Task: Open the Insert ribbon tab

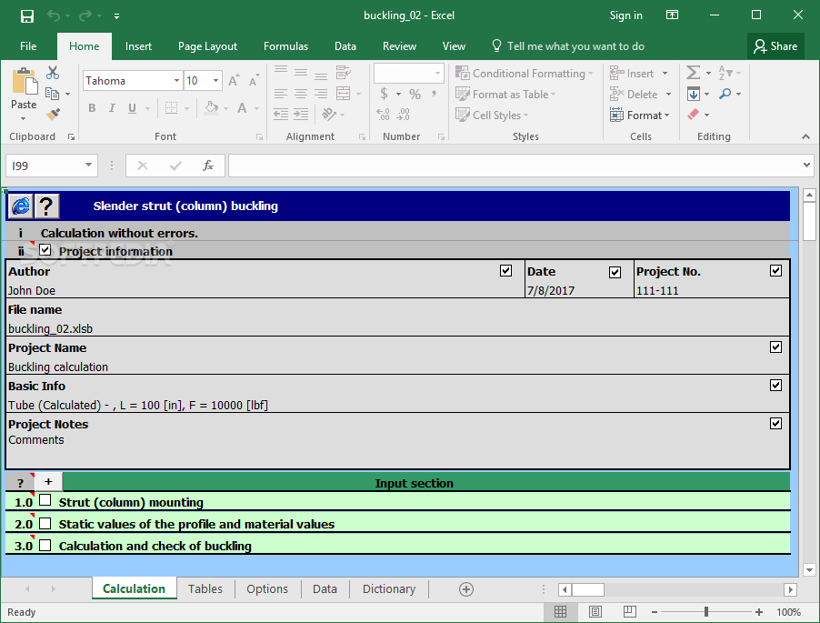Action: pyautogui.click(x=138, y=46)
